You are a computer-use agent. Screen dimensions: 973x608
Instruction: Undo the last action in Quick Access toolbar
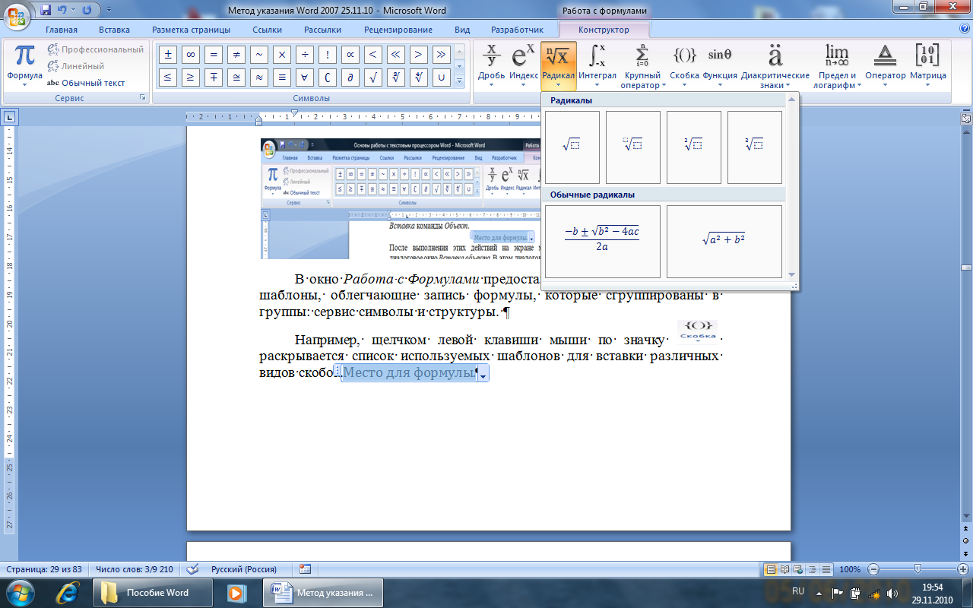[64, 11]
